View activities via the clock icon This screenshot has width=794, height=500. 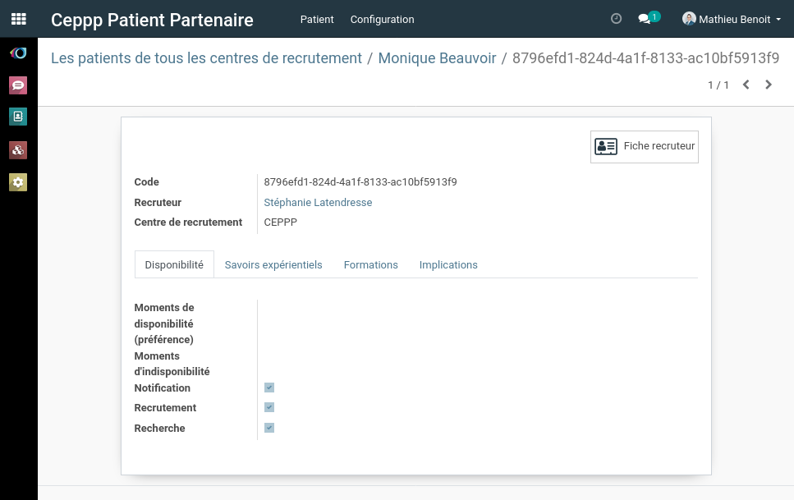[x=617, y=19]
